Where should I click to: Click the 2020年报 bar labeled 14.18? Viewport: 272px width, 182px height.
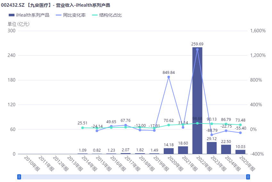(x=169, y=151)
